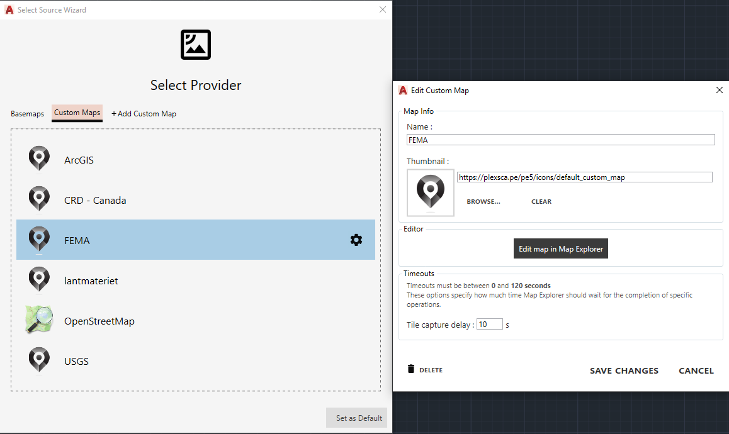
Task: Click the lantmateriet map pin icon
Action: (x=39, y=280)
